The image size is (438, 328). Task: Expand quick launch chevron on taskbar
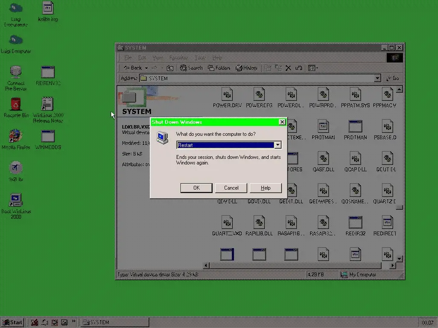(74, 322)
